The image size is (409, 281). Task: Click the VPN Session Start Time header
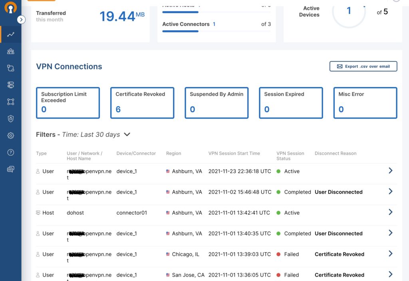(x=234, y=153)
